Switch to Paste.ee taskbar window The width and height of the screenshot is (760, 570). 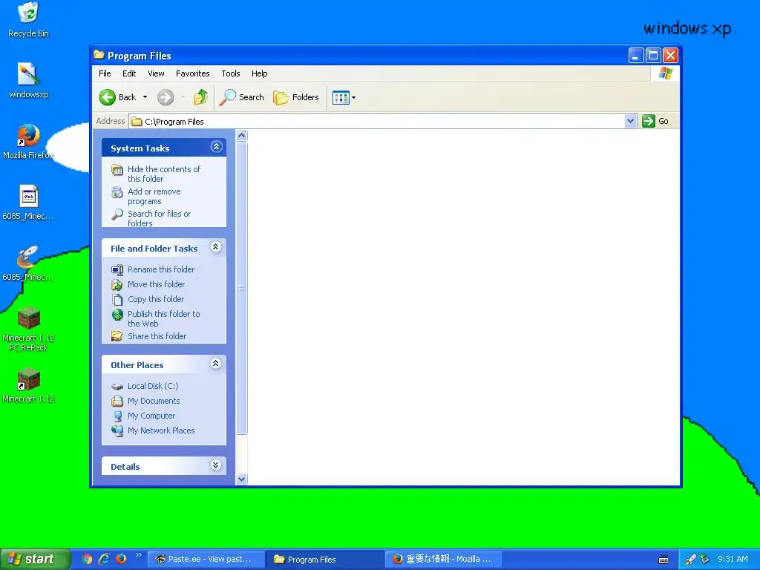pyautogui.click(x=206, y=560)
